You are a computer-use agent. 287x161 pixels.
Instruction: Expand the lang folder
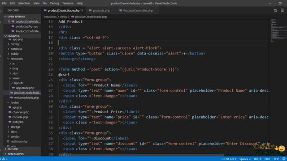(x=15, y=68)
